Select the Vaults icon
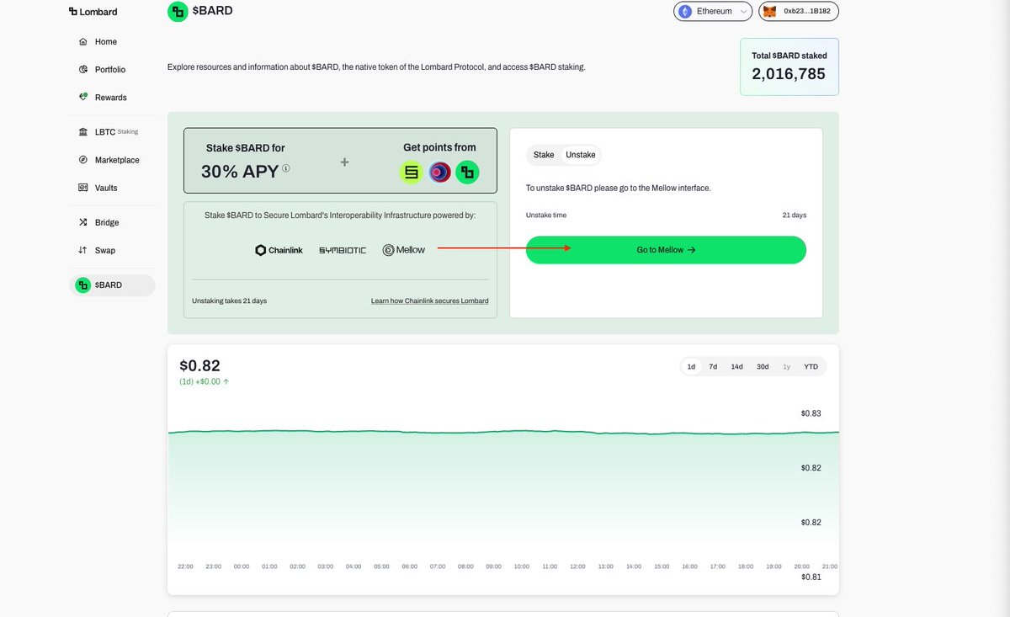The height and width of the screenshot is (617, 1010). tap(82, 187)
